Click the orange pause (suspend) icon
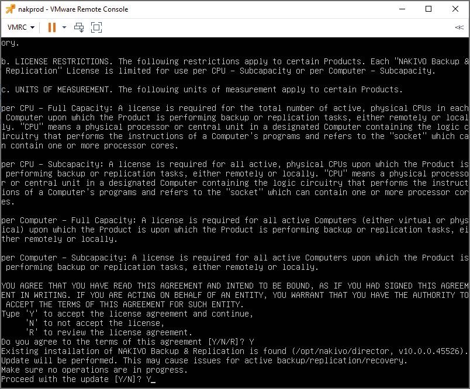 pyautogui.click(x=52, y=27)
